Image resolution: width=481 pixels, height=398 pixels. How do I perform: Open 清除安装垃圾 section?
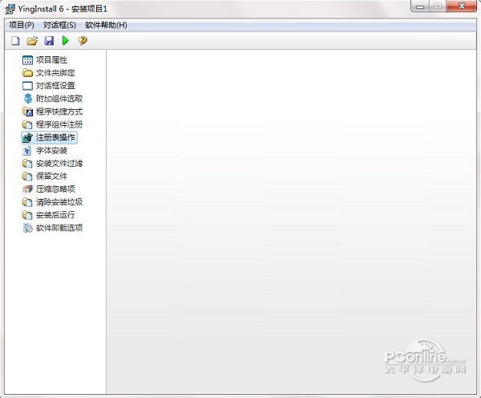point(59,202)
